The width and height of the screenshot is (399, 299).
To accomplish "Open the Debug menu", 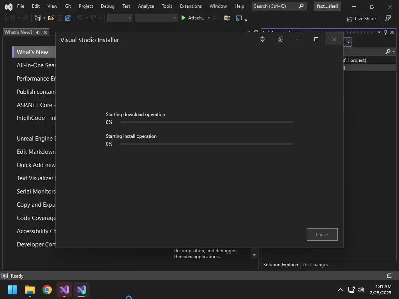I will click(108, 6).
